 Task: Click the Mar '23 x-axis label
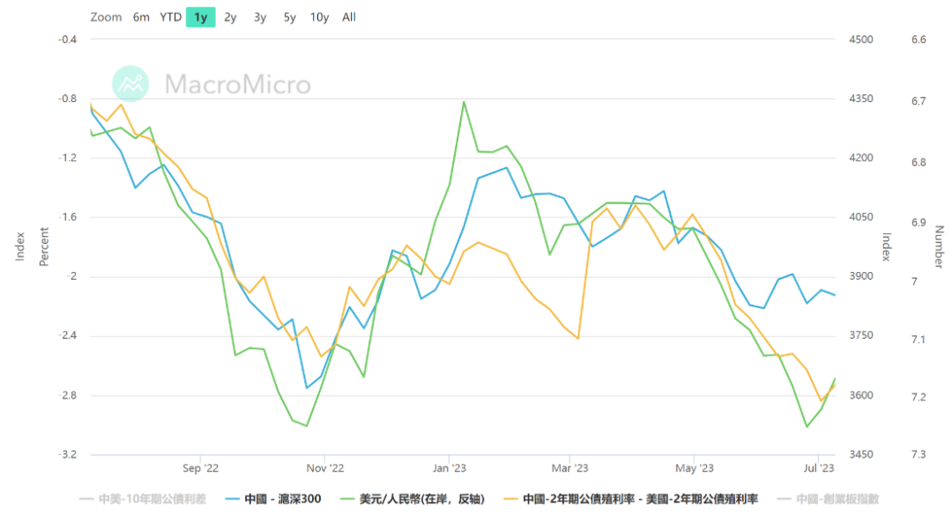coord(569,468)
